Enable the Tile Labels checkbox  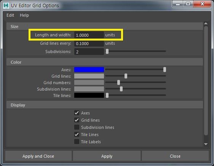tap(77, 141)
